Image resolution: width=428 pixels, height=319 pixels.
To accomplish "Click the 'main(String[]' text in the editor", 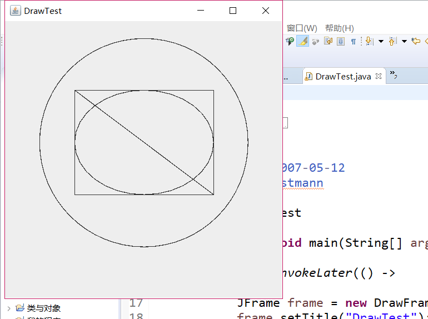I will [355, 243].
